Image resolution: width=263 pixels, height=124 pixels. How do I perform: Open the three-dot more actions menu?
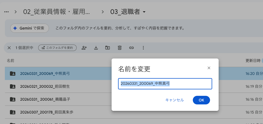pos(143,48)
